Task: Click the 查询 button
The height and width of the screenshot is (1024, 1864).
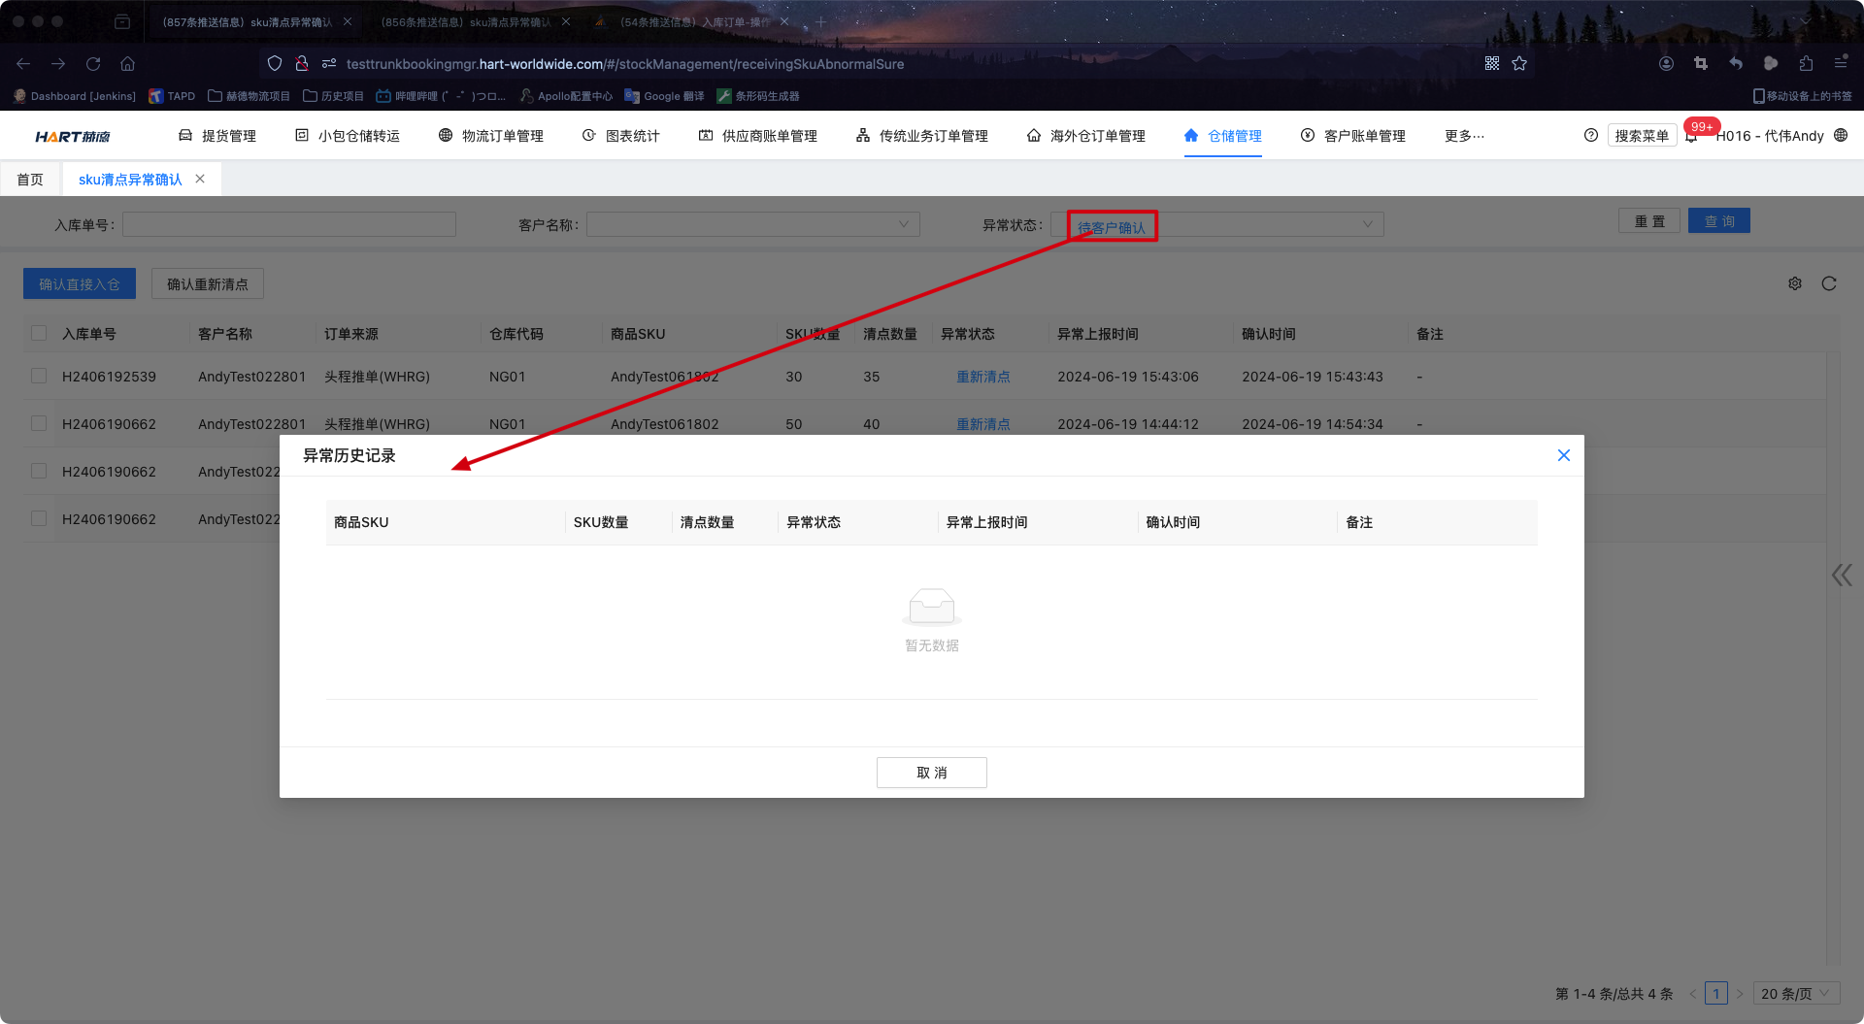Action: click(1718, 221)
